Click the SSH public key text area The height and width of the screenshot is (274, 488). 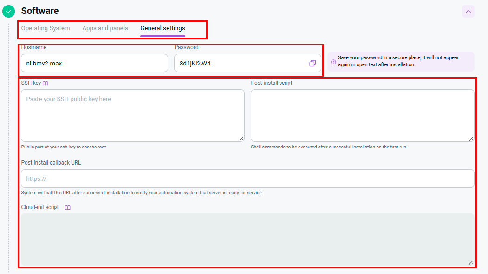click(x=132, y=116)
